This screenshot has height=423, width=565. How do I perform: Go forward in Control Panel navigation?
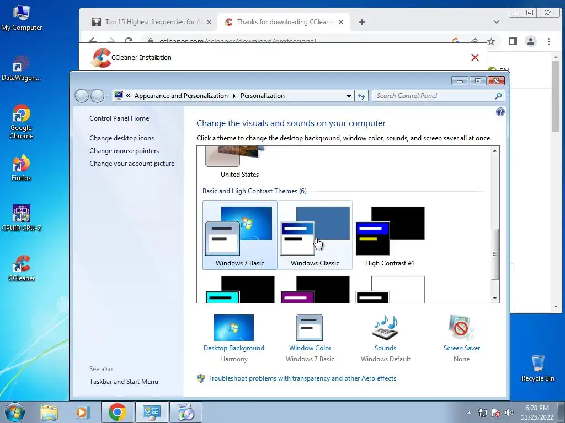pyautogui.click(x=97, y=96)
